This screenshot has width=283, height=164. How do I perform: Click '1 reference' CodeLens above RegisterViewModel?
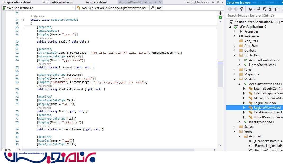click(38, 16)
